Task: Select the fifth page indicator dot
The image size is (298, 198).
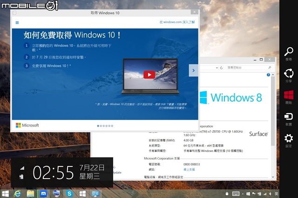Action: click(x=109, y=126)
